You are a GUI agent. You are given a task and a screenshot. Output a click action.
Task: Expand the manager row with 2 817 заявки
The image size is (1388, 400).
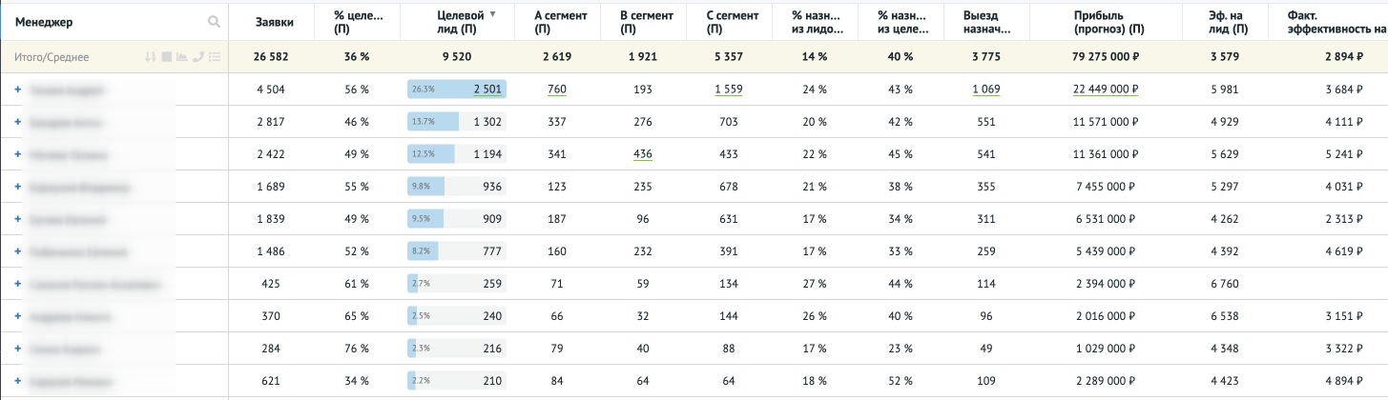pos(17,122)
